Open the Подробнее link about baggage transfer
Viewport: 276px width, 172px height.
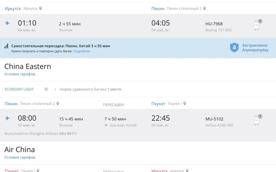pyautogui.click(x=81, y=51)
